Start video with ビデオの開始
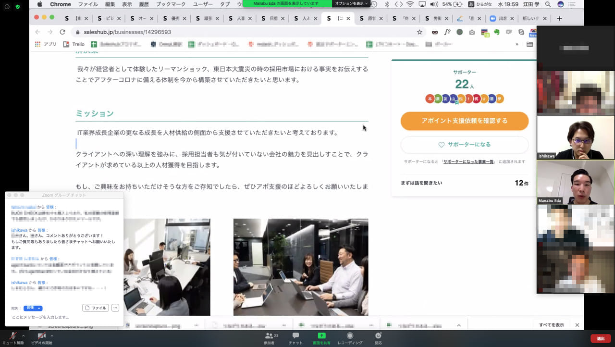This screenshot has height=347, width=615. coord(41,336)
